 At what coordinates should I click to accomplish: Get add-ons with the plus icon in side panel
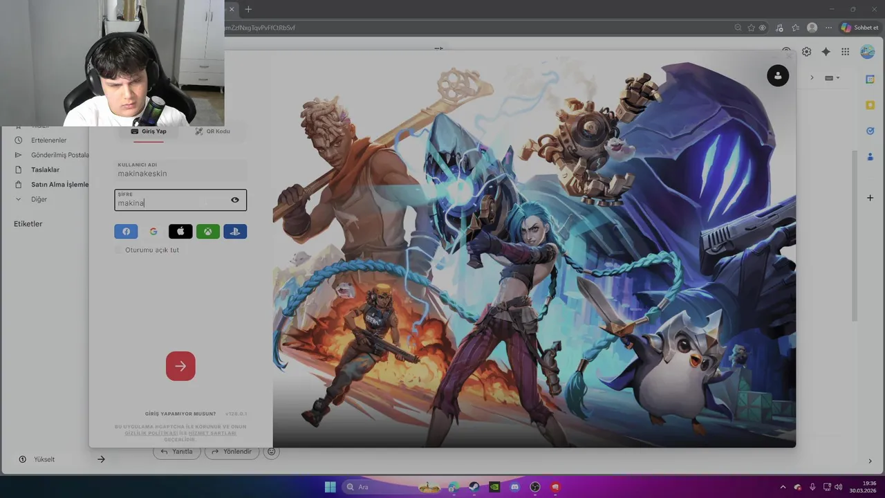(870, 198)
